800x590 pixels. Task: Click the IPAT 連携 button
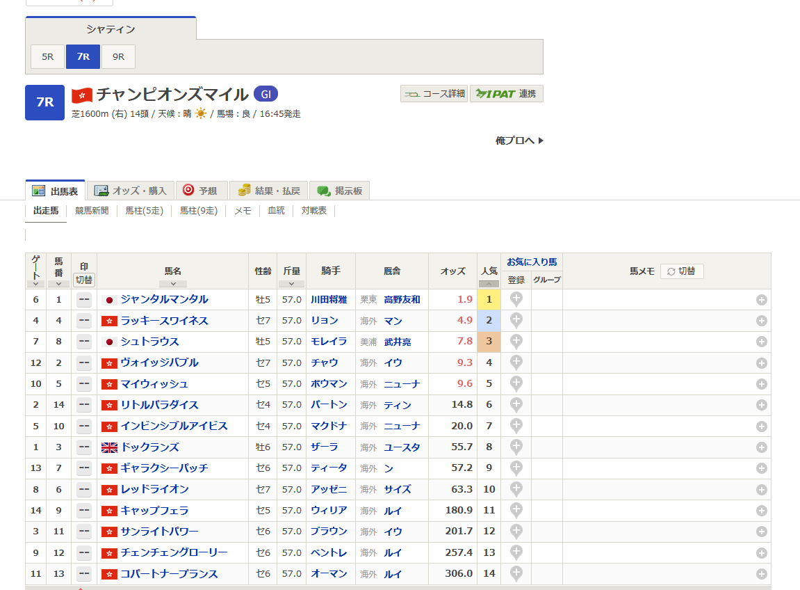click(506, 94)
